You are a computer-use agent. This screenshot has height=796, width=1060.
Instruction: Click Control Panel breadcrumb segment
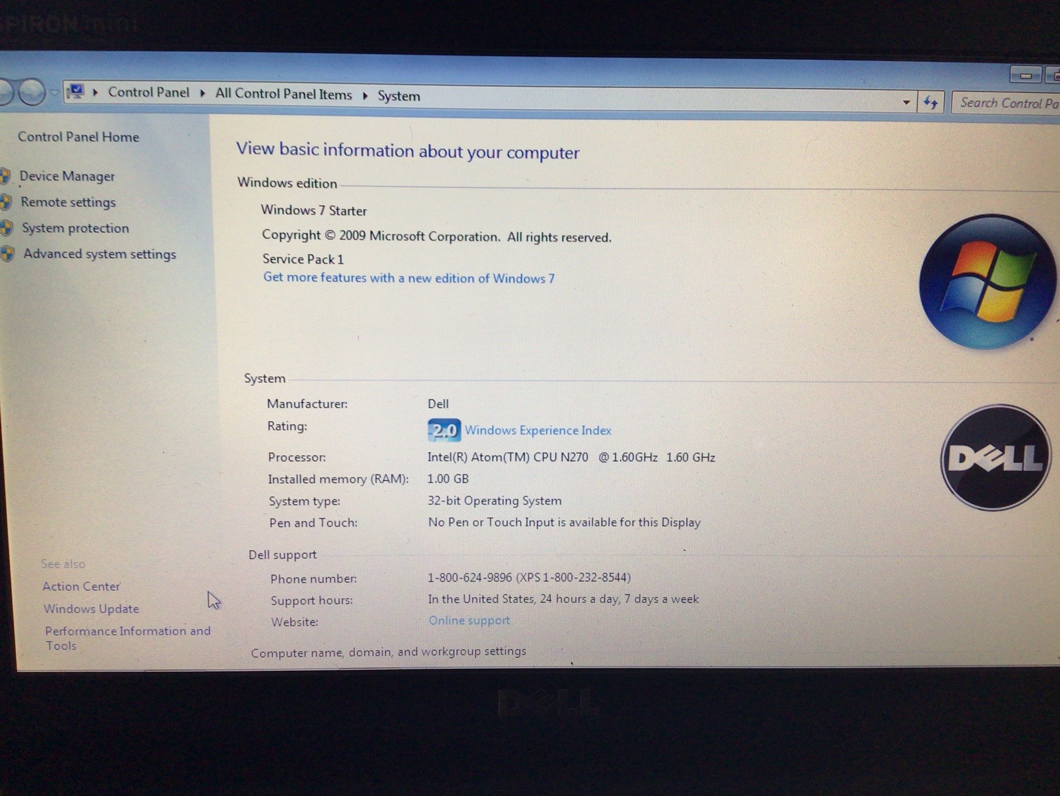(x=148, y=93)
